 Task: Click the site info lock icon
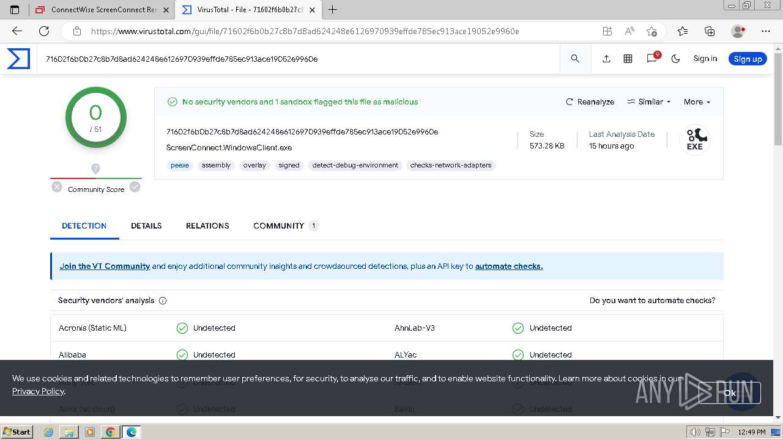(77, 31)
